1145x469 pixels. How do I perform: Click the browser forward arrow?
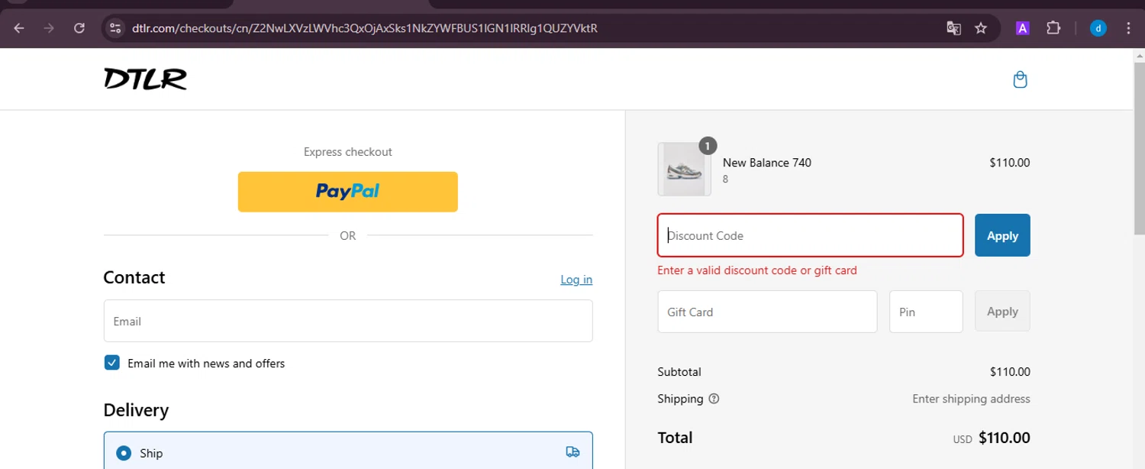[x=49, y=28]
